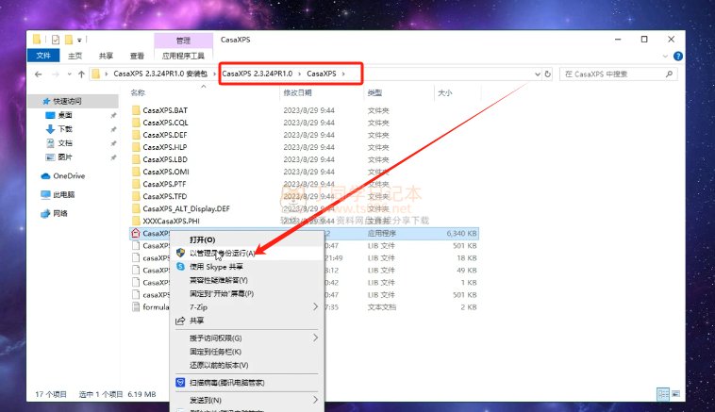Open 下载 in the navigation pane
Image resolution: width=715 pixels, height=412 pixels.
click(65, 129)
